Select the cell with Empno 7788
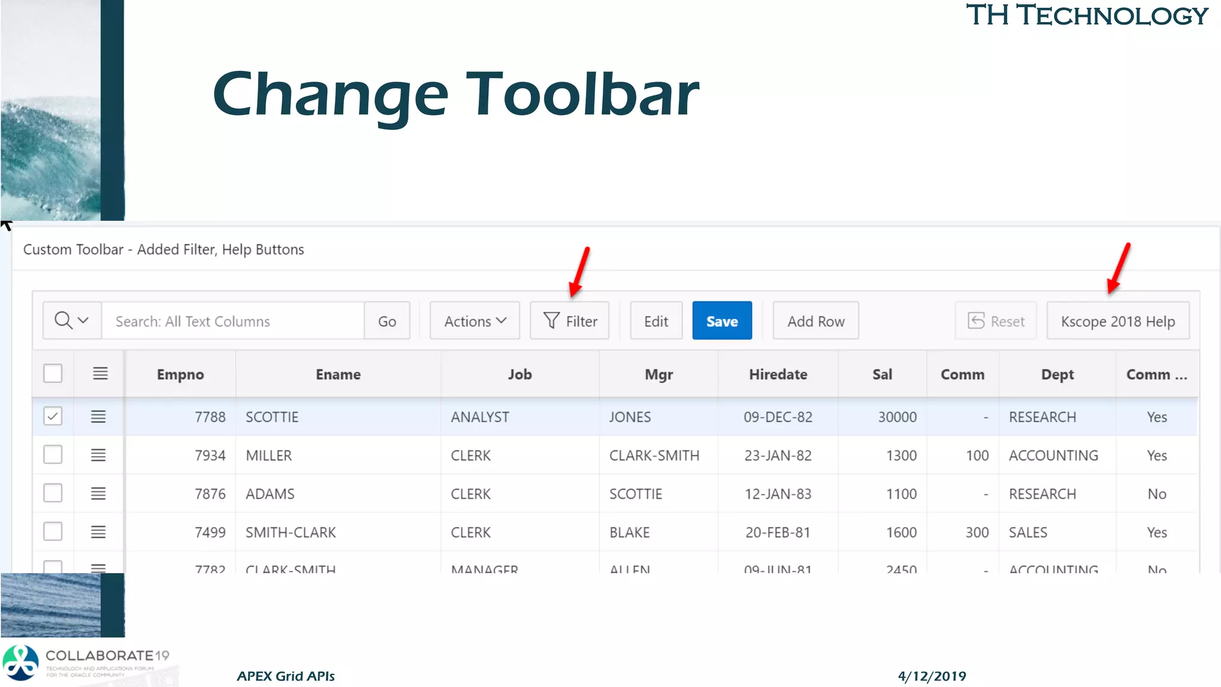Screen dimensions: 1221x687 click(181, 417)
